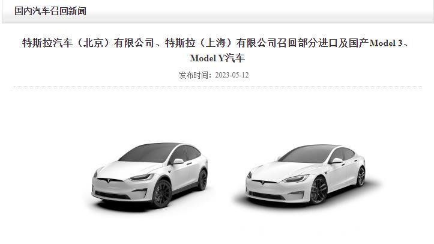Click the headlight on the left Tesla SUV

(x=141, y=177)
